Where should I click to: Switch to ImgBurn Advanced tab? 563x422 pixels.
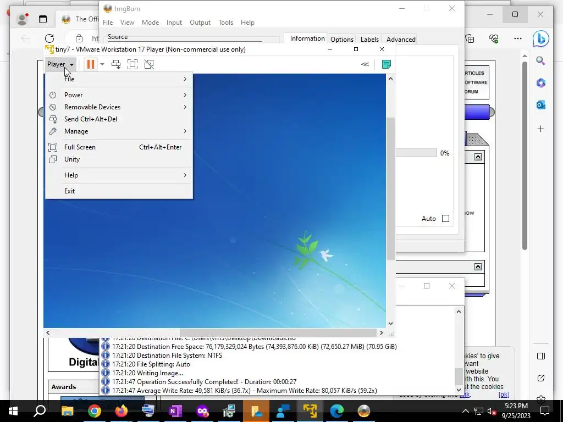click(x=401, y=40)
